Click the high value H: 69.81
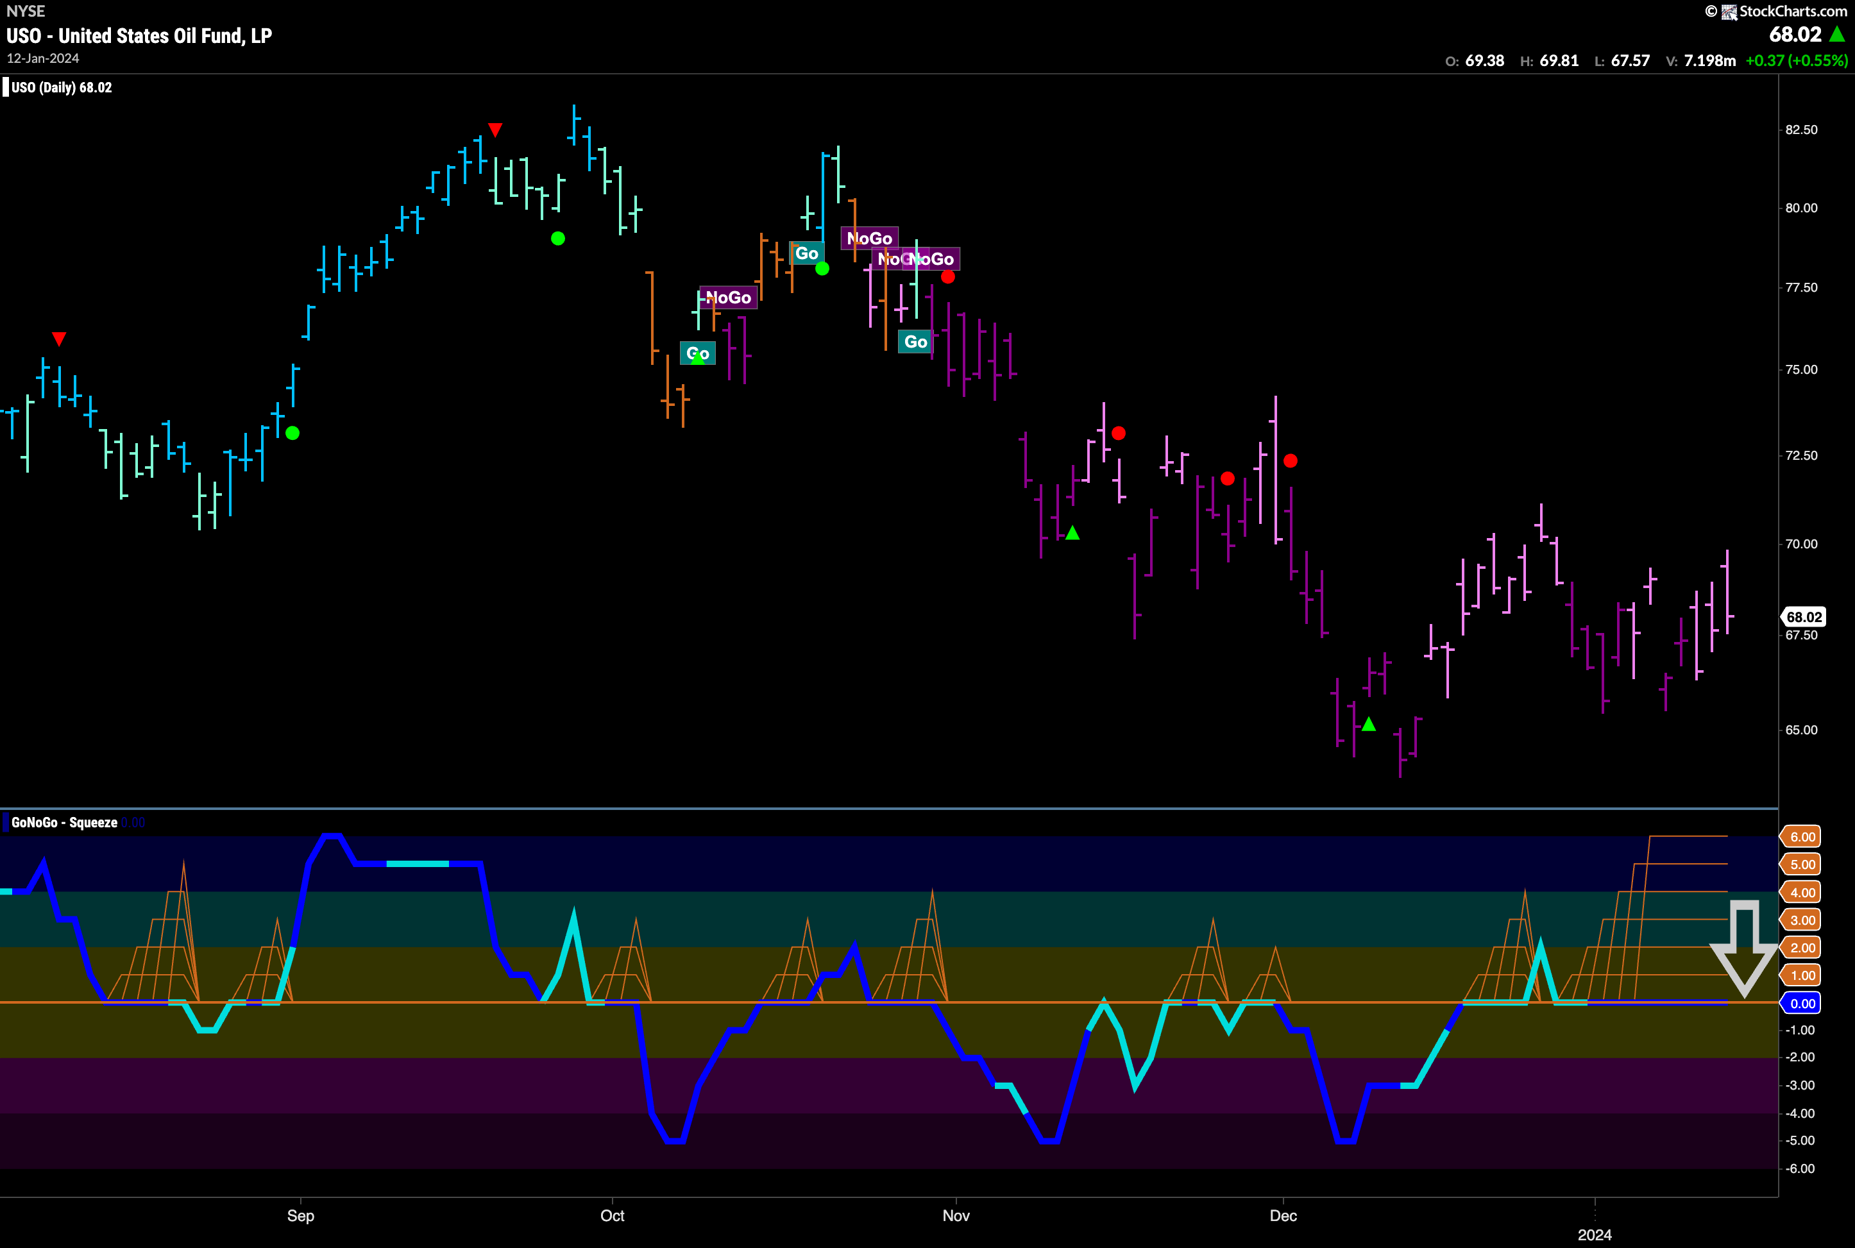The image size is (1855, 1248). (x=1549, y=60)
